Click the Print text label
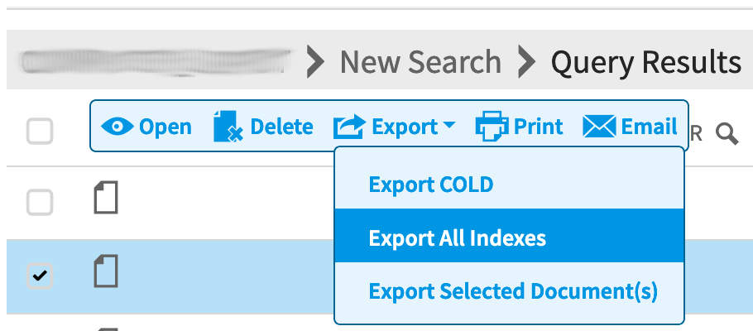Viewport: 753px width, 331px height. 539,127
